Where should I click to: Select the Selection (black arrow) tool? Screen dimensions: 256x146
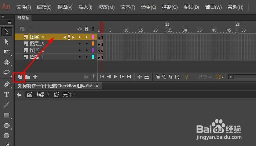pos(7,32)
